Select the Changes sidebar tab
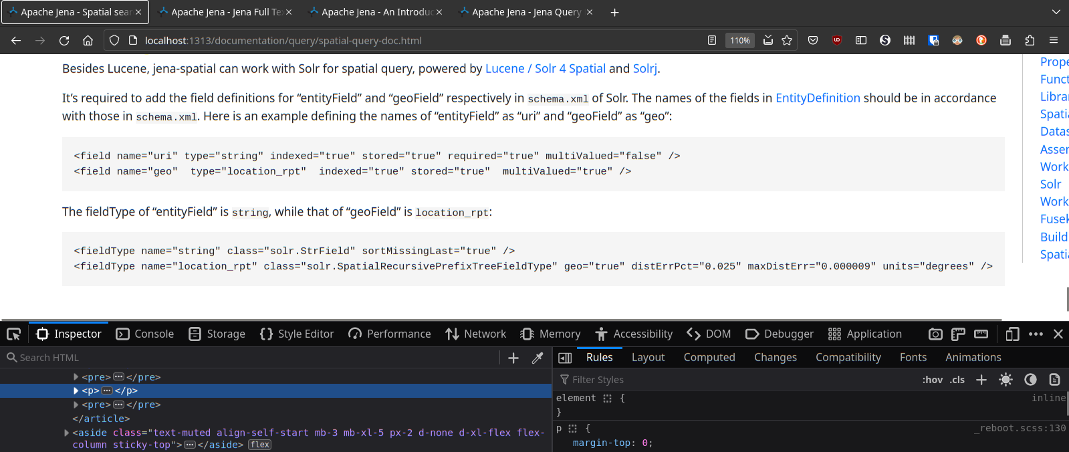Viewport: 1069px width, 452px height. [776, 358]
